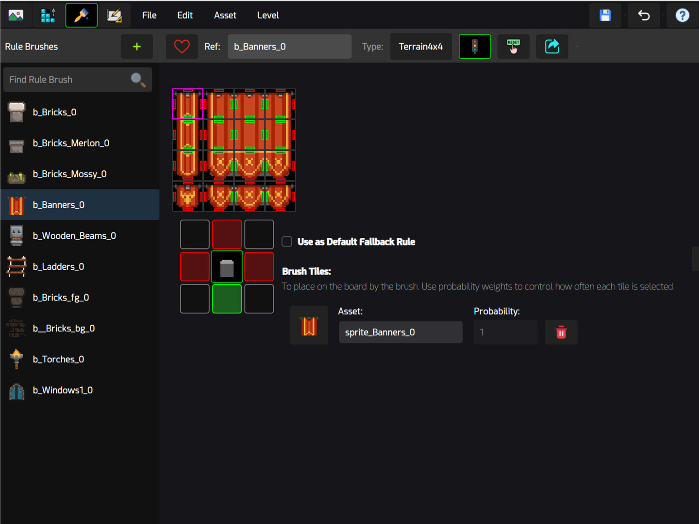Viewport: 699px width, 524px height.
Task: Click the save floppy disk icon
Action: click(x=605, y=16)
